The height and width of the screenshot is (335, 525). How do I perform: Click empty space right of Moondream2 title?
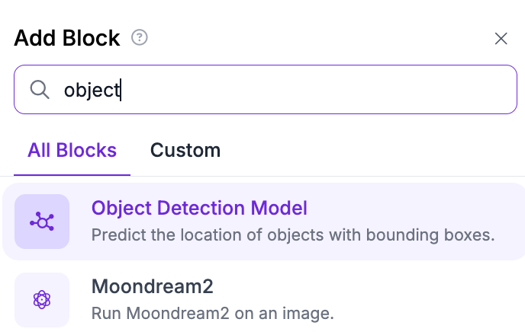(x=366, y=286)
